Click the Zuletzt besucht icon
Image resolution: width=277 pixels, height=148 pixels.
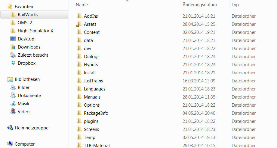coord(13,55)
